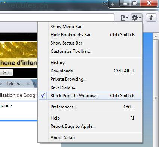
Task: Start Private Browsing...
Action: point(90,79)
